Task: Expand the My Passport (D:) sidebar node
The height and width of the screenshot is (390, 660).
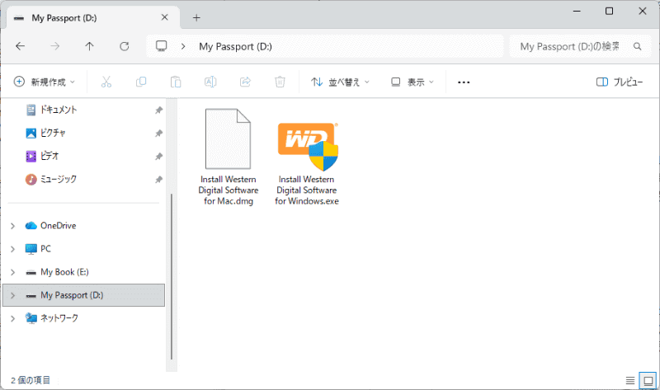Action: [12, 295]
